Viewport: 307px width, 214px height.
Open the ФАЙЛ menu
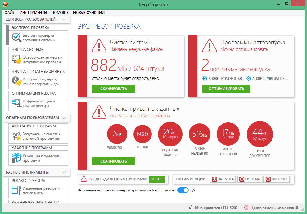click(x=10, y=13)
